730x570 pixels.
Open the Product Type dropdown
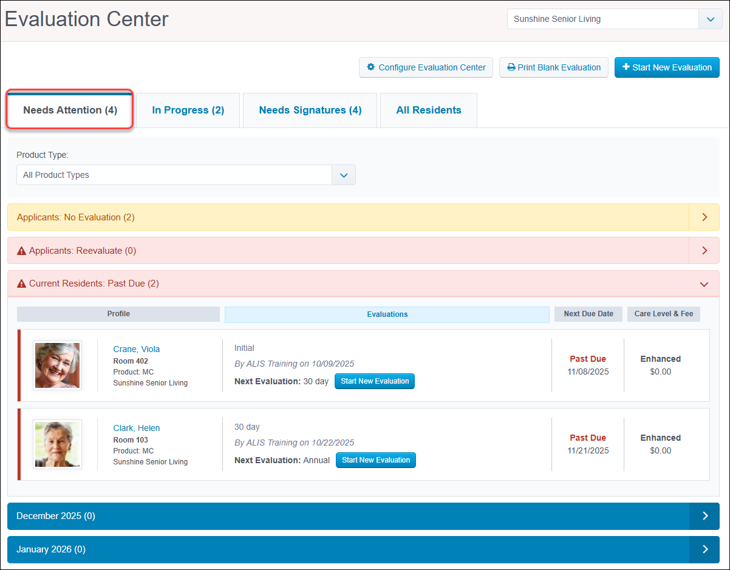pos(343,175)
